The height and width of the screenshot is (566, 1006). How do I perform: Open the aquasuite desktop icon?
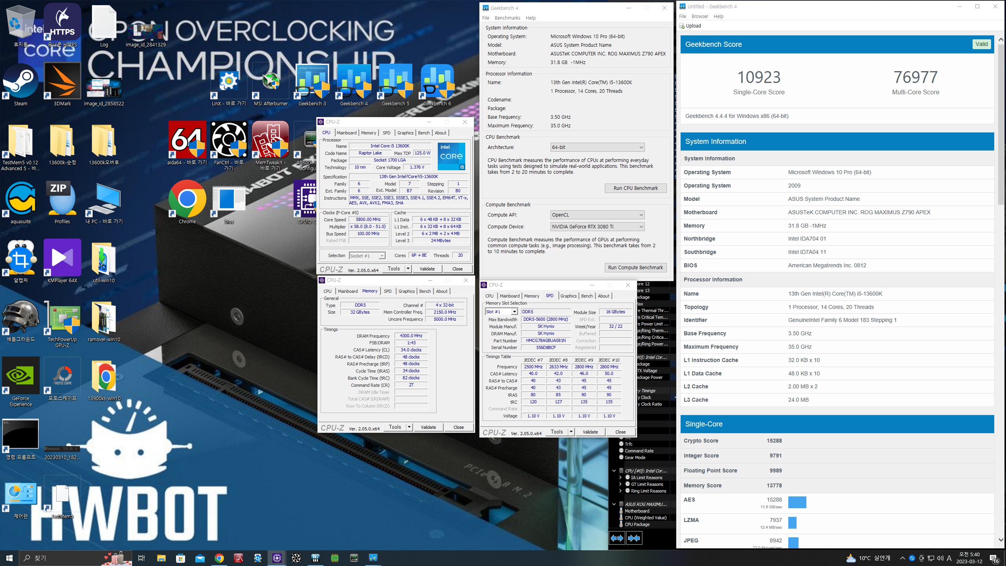(x=20, y=203)
